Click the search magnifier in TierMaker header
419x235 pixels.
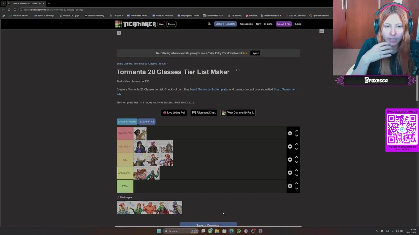pyautogui.click(x=209, y=24)
